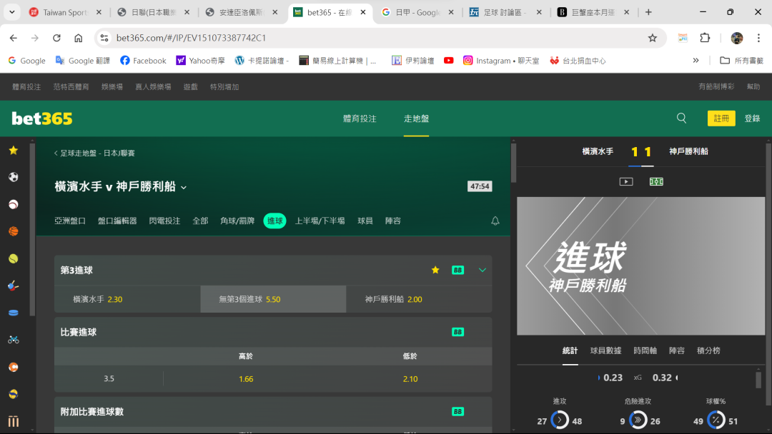Select table tennis icon in sidebar
The height and width of the screenshot is (434, 772).
tap(14, 286)
